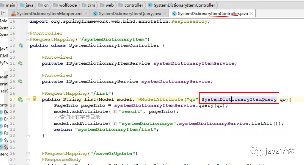The height and width of the screenshot is (165, 304).
Task: Click the 'web' breadcrumb folder
Action: 107,5
